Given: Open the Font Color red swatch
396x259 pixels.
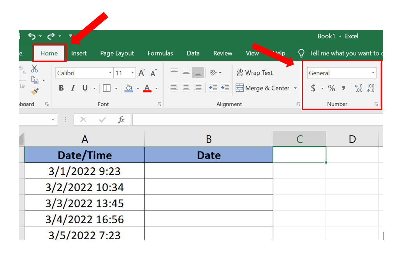Looking at the screenshot, I should (147, 88).
